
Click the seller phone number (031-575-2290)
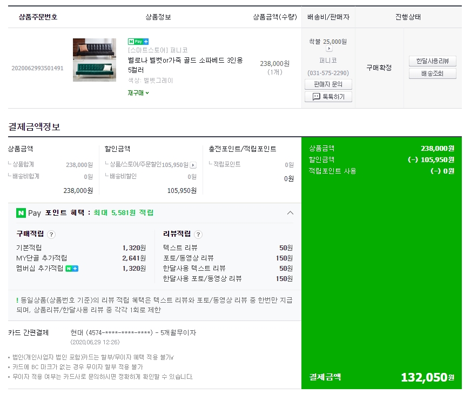[328, 73]
